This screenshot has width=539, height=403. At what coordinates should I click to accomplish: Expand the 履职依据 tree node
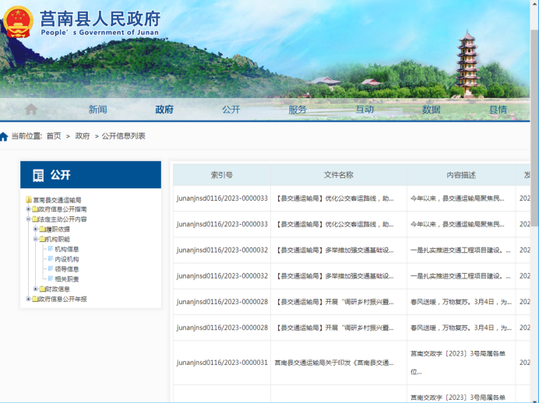[x=36, y=230]
